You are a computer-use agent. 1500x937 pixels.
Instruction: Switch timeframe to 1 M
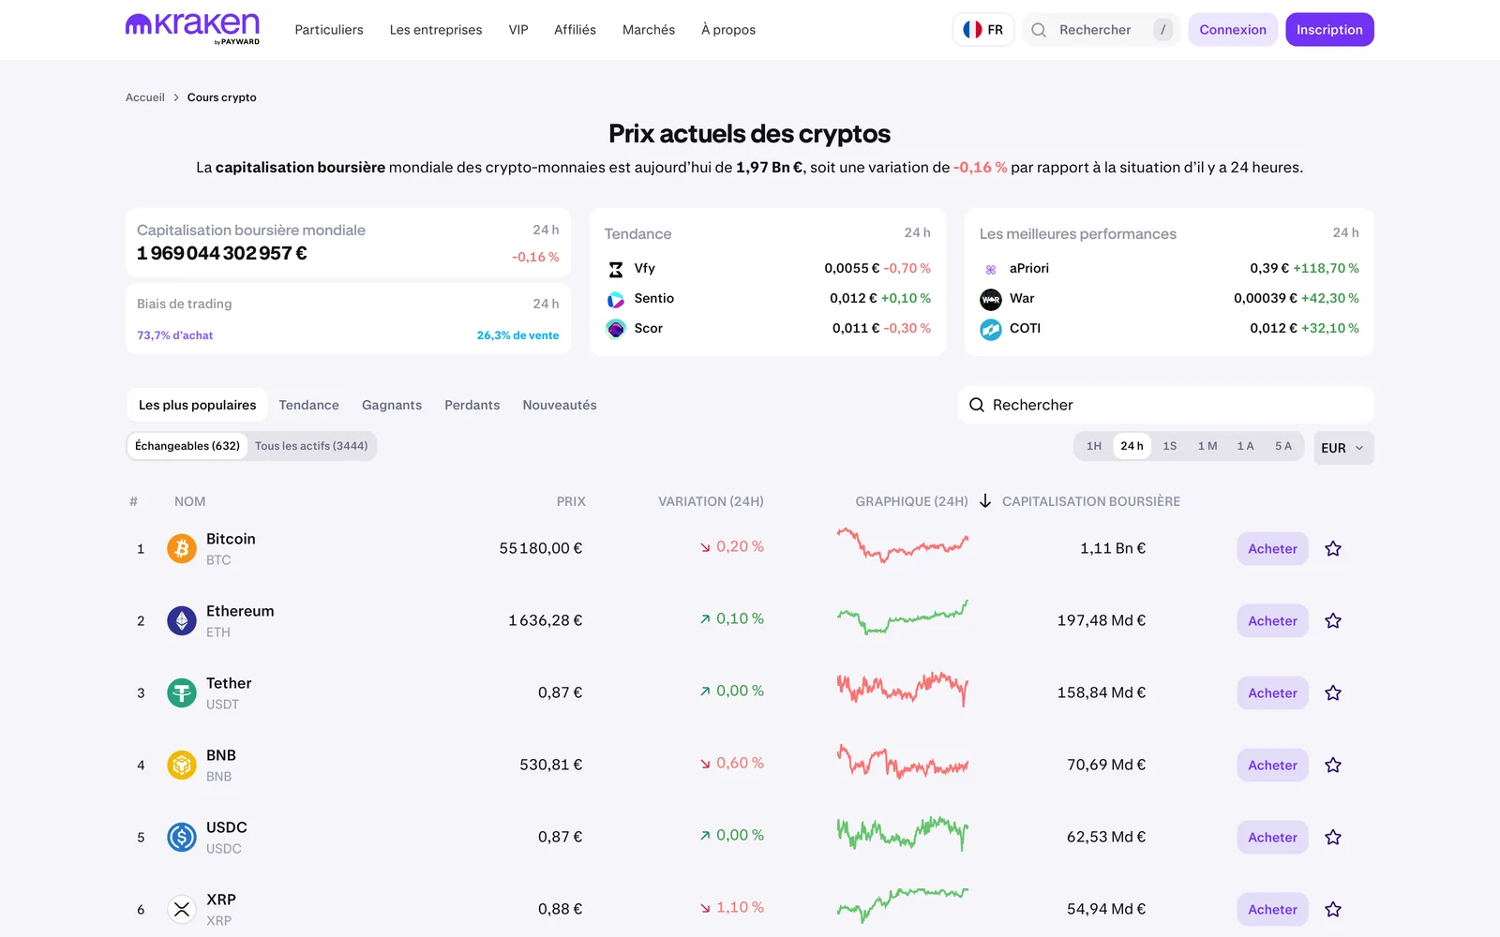pos(1207,446)
